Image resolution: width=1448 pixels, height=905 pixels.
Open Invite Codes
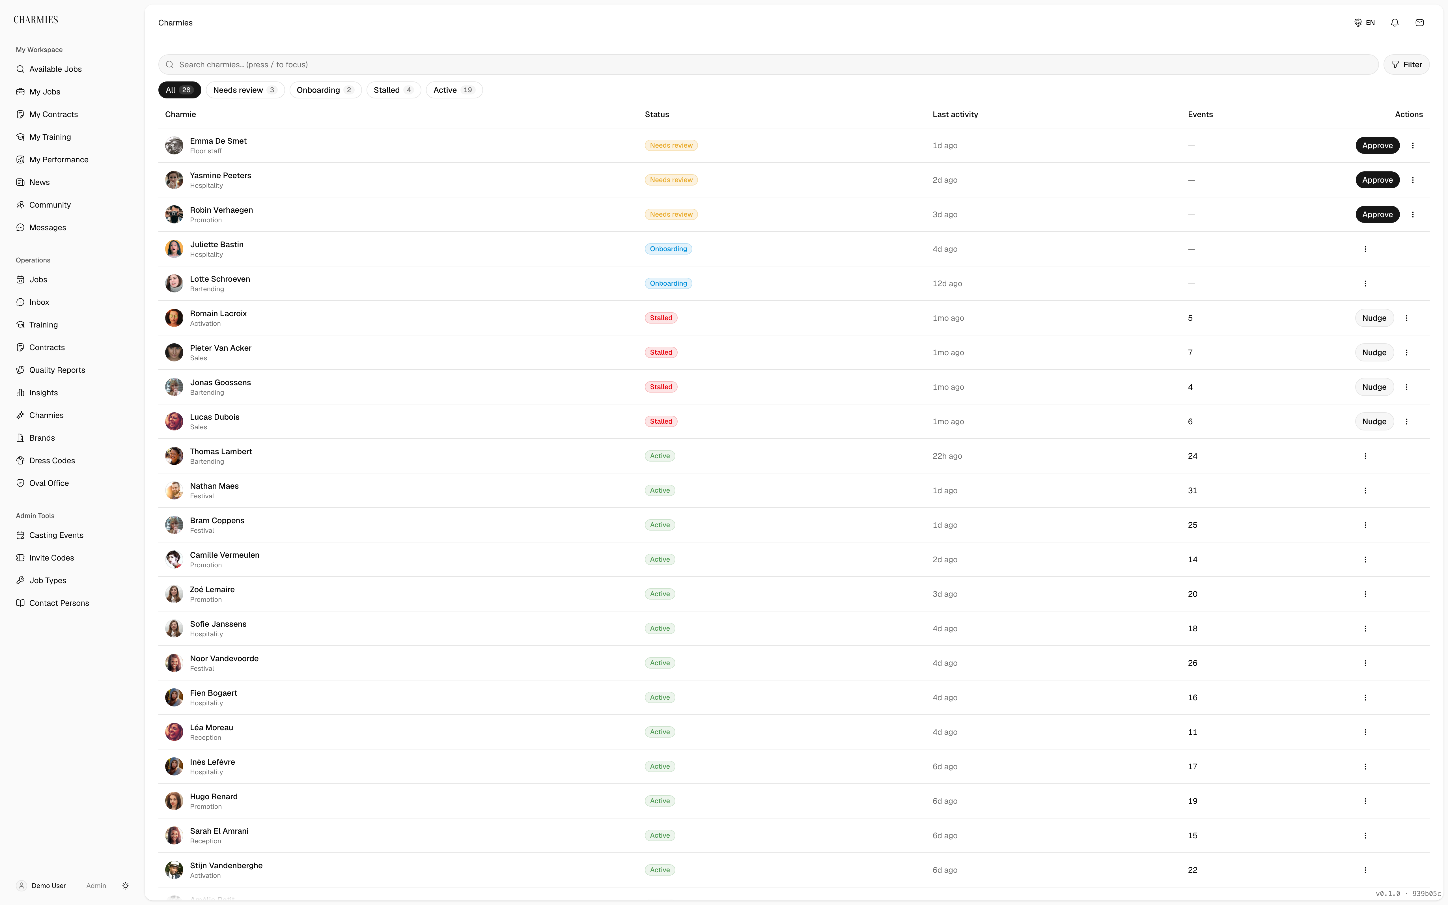coord(72,558)
